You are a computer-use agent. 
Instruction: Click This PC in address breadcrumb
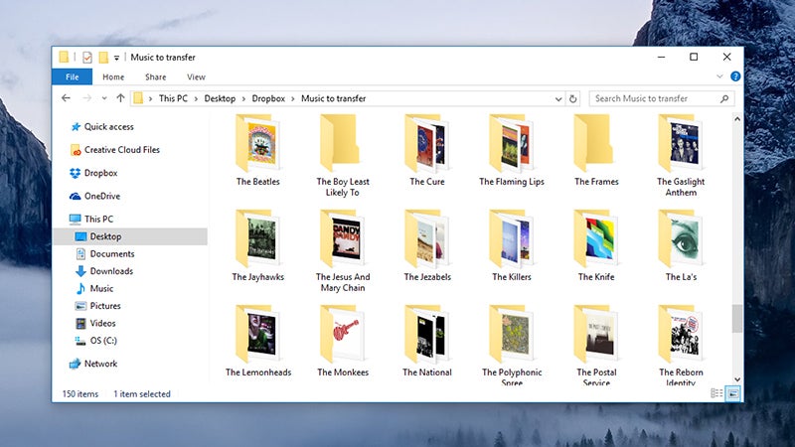[173, 98]
